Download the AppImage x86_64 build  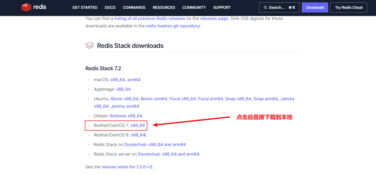[124, 89]
